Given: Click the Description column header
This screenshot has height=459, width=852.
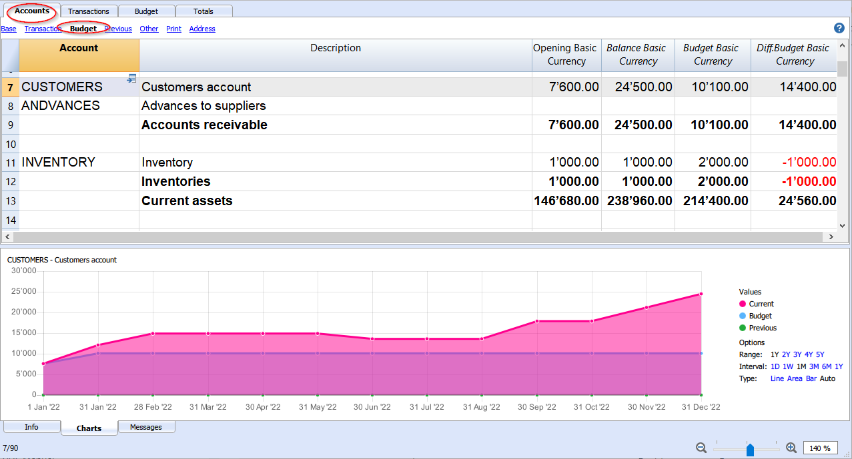Looking at the screenshot, I should [x=336, y=55].
